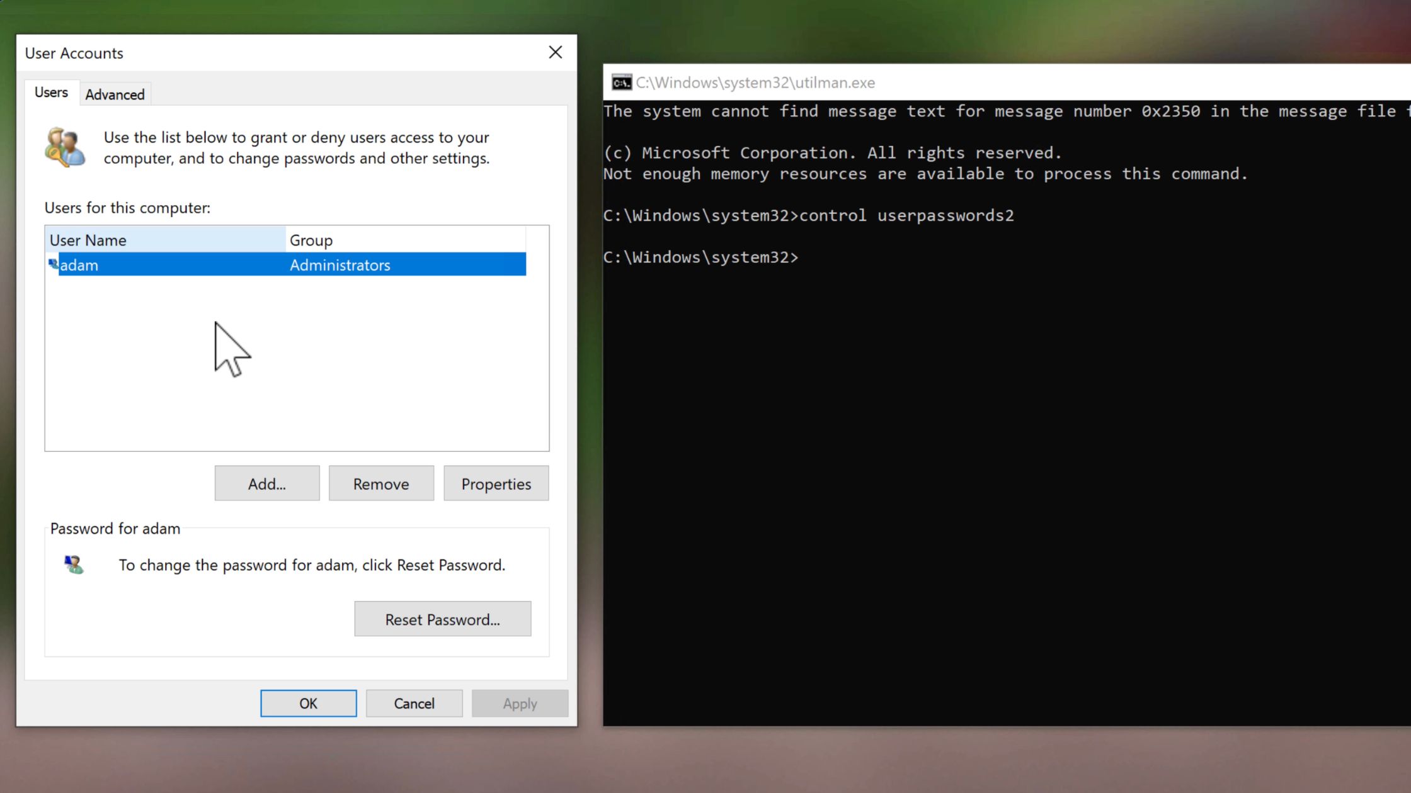Click the 'Not enough memory resources' message
The height and width of the screenshot is (793, 1411).
click(925, 174)
